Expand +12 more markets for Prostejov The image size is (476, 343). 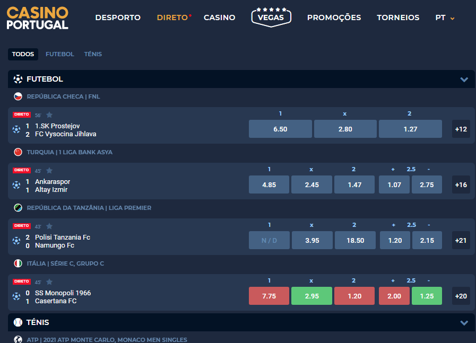461,129
